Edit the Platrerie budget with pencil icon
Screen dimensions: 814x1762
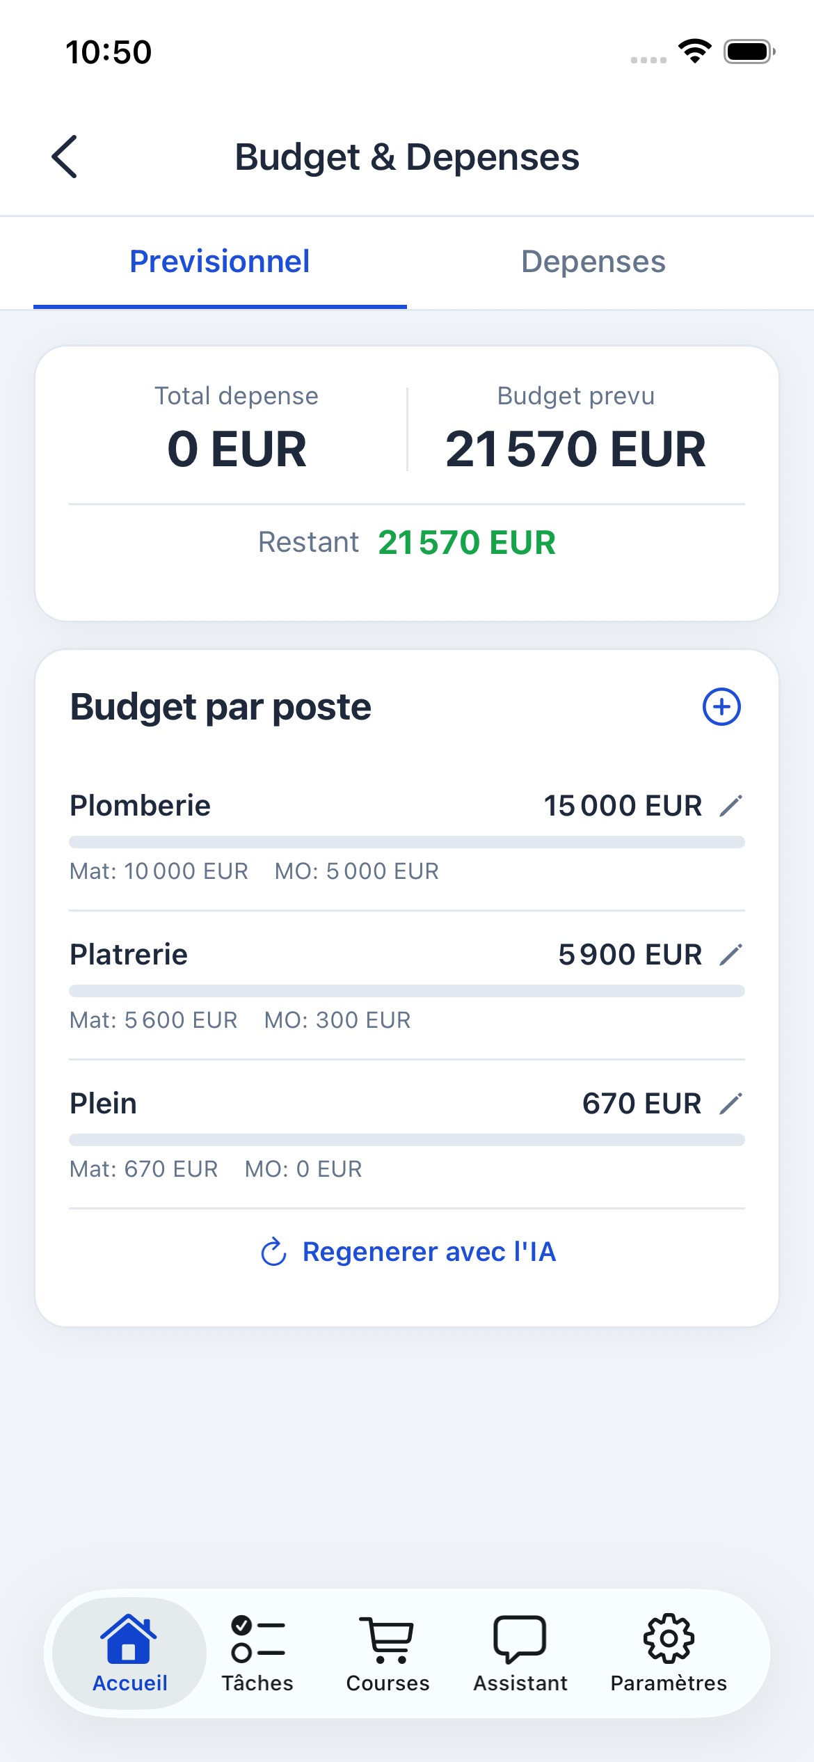(x=731, y=955)
